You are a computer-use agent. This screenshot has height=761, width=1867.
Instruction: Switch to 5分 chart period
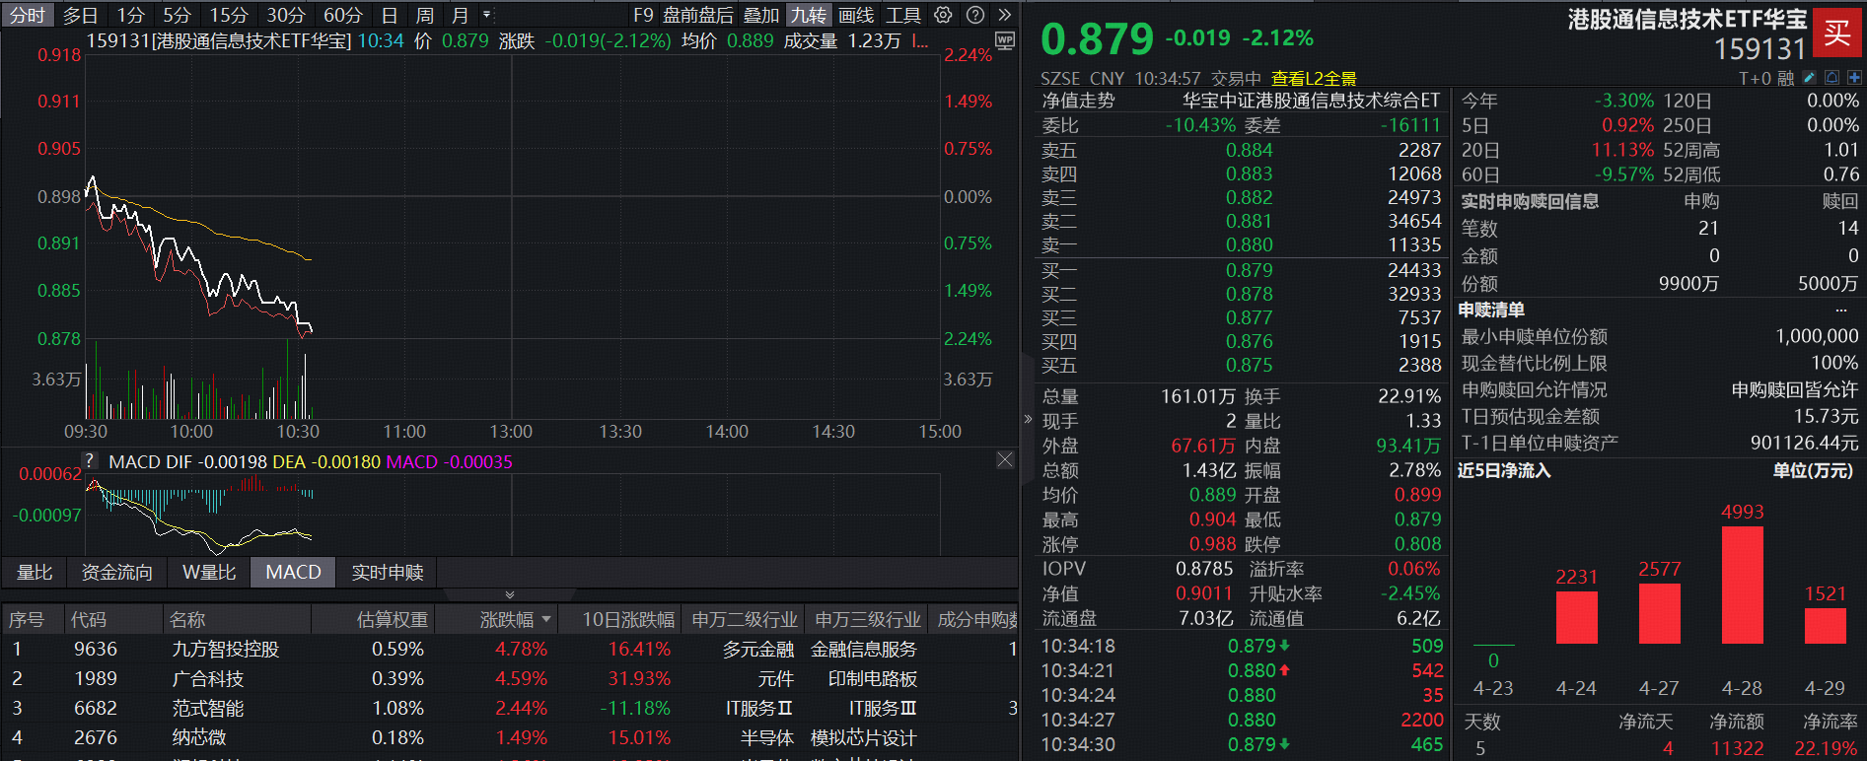(x=178, y=15)
